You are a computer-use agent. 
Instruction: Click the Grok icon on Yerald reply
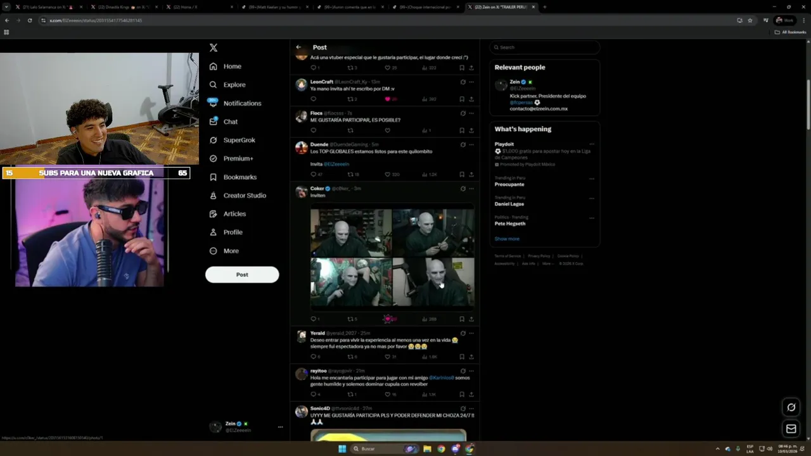coord(463,333)
